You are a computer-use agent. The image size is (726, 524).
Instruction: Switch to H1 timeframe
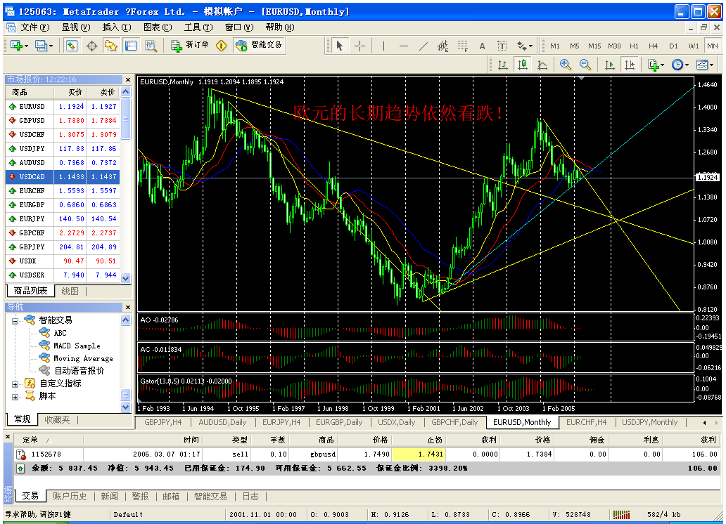[x=634, y=46]
